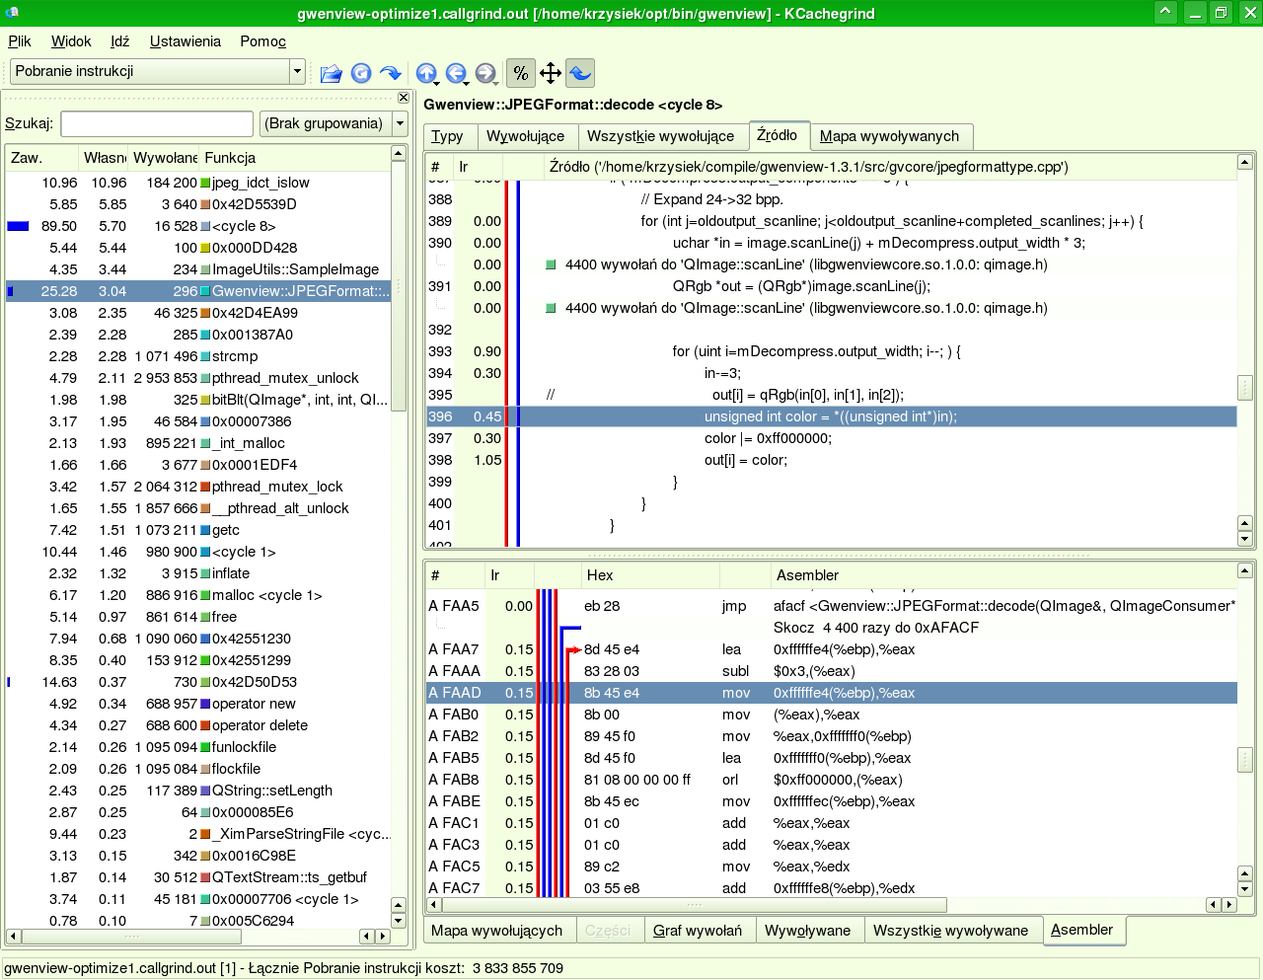The width and height of the screenshot is (1263, 980).
Task: Go up with the up-arrow toolbar icon
Action: [425, 73]
